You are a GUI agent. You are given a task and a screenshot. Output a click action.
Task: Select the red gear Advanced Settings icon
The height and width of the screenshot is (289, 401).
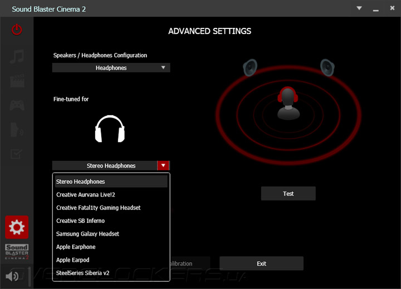17,227
